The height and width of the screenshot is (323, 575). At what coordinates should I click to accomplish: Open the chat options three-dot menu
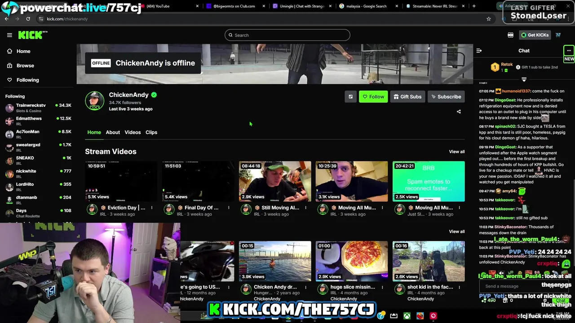tap(569, 51)
